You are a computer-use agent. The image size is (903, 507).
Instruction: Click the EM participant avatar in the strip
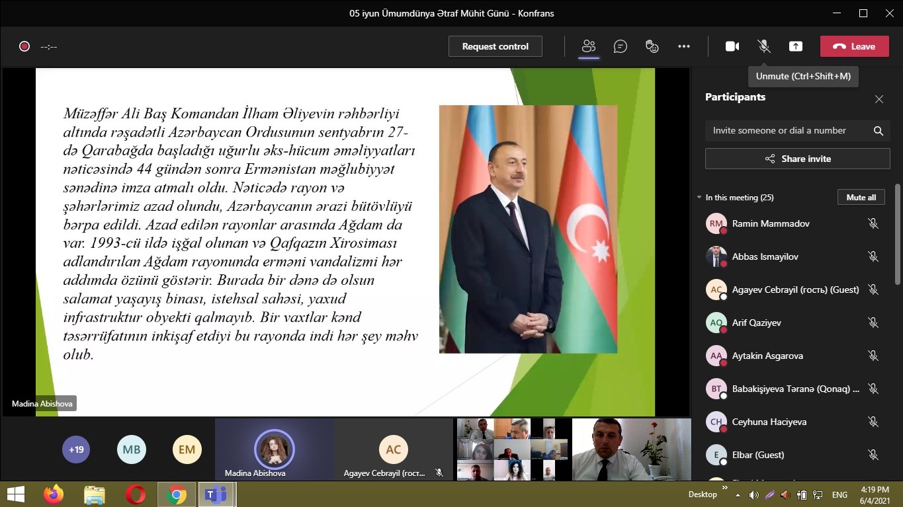click(187, 449)
